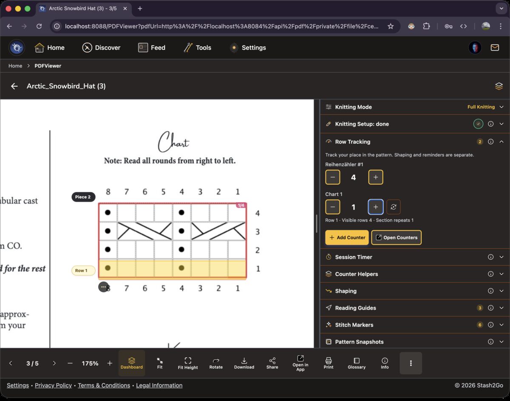Collapse the Row Tracking section

point(501,142)
